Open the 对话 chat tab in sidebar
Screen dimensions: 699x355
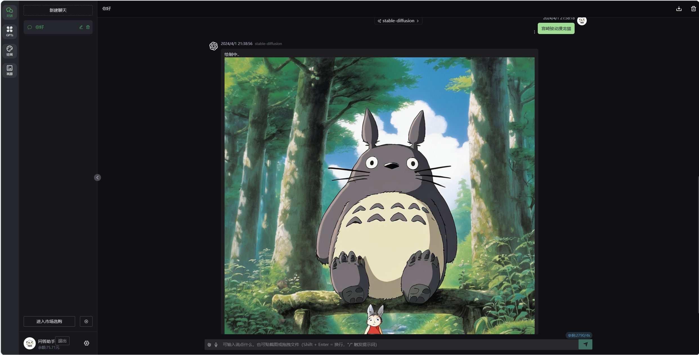click(x=10, y=12)
